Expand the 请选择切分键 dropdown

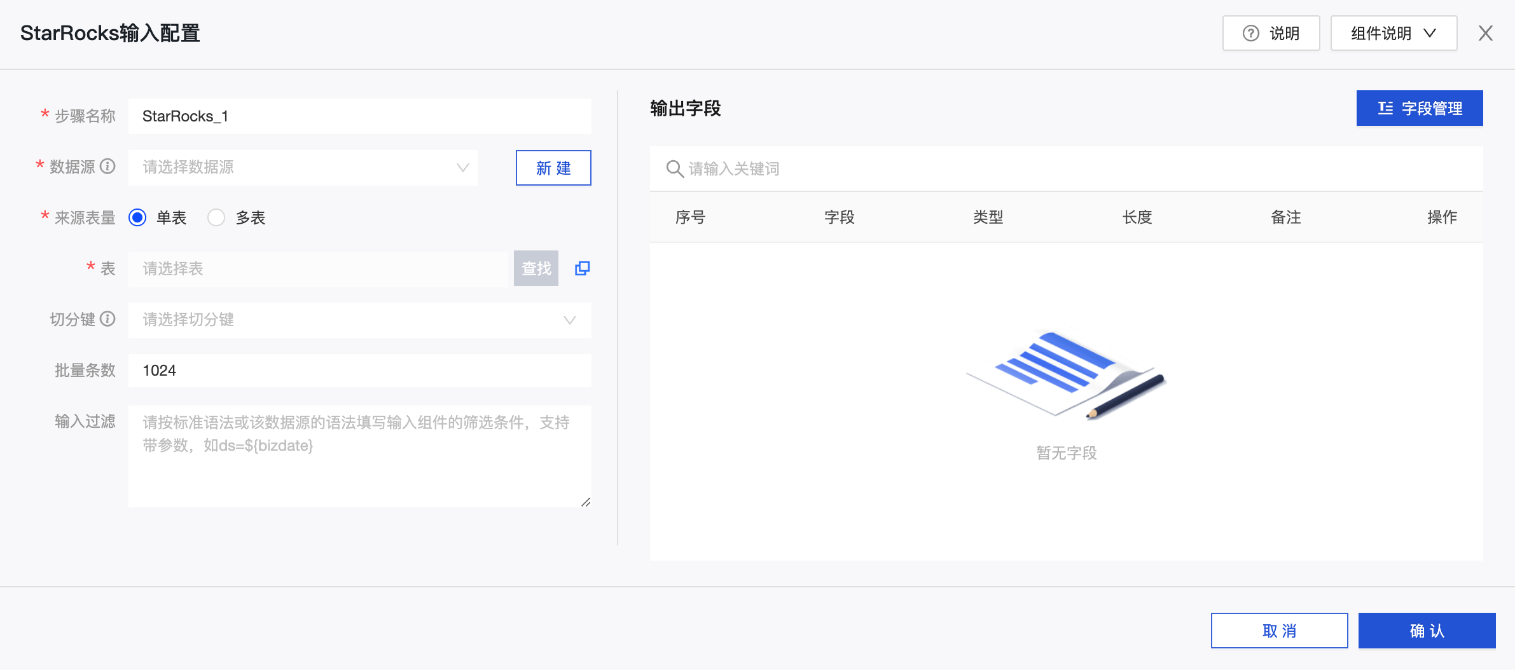(x=359, y=320)
